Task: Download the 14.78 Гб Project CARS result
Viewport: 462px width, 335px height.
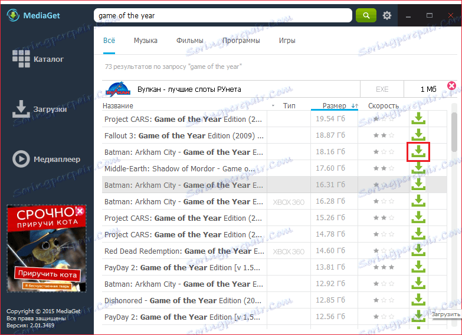Action: (418, 234)
